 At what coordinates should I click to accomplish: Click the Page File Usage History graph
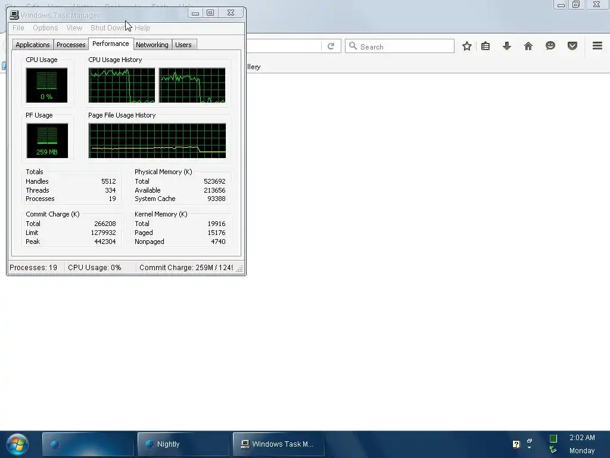click(x=157, y=141)
